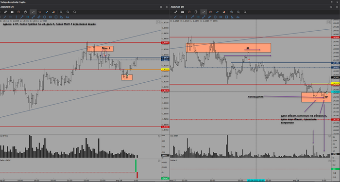Select the horizontal arrow tool in ARBUSDT 1M panel

pyautogui.click(x=198, y=17)
